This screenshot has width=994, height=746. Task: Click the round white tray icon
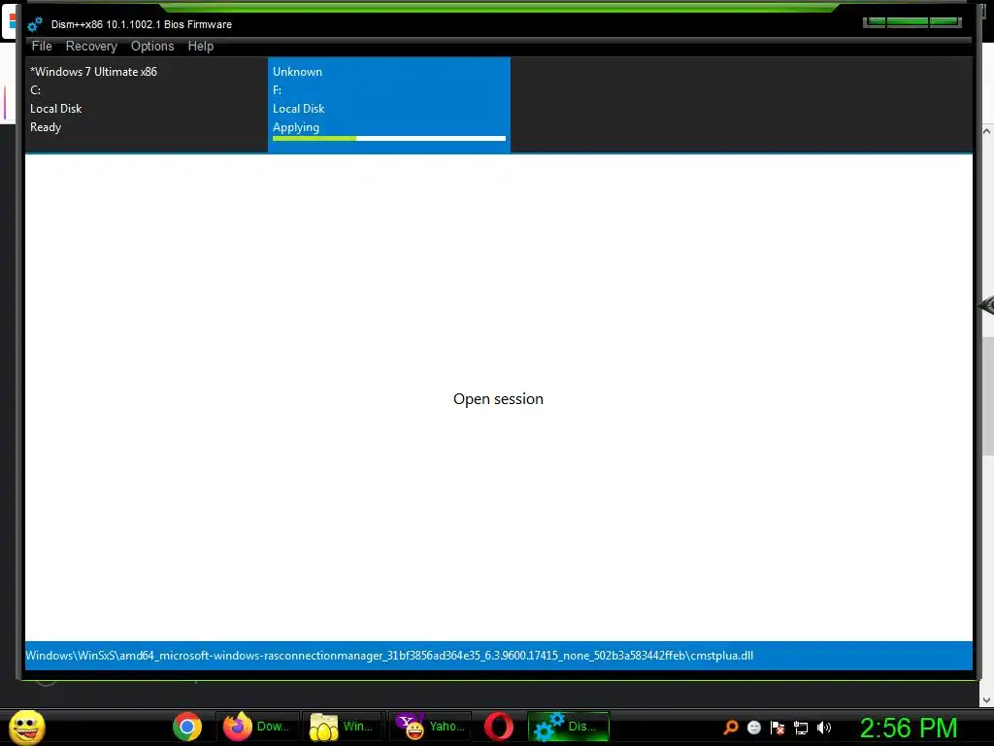753,728
